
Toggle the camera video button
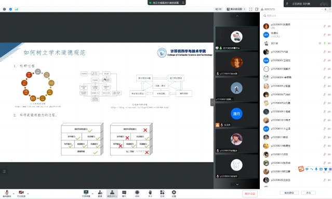(21, 193)
